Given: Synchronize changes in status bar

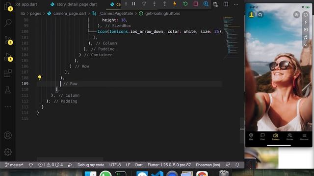Looking at the screenshot, I should coord(31,165).
